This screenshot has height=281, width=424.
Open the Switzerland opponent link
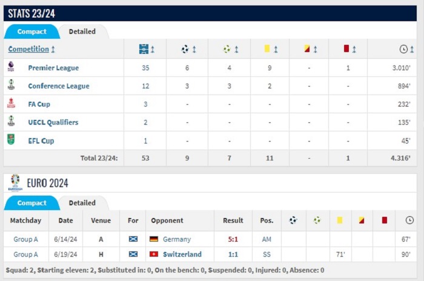click(182, 254)
